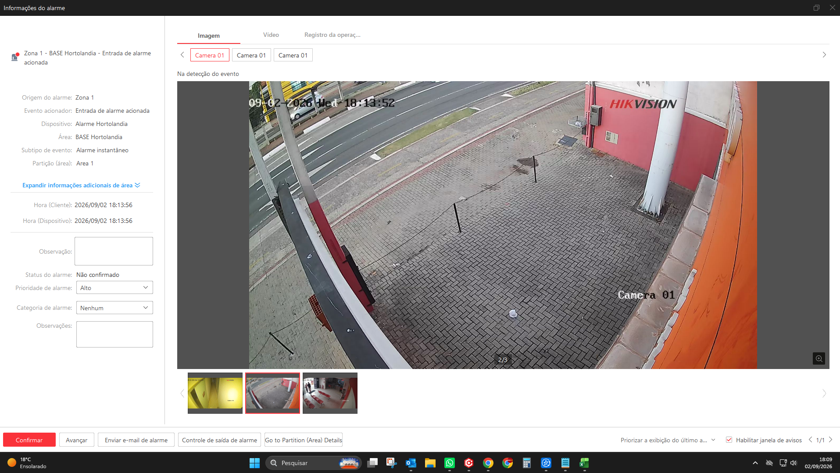Open the red hexagon app in taskbar
Screen dimensions: 840x473
pyautogui.click(x=469, y=463)
